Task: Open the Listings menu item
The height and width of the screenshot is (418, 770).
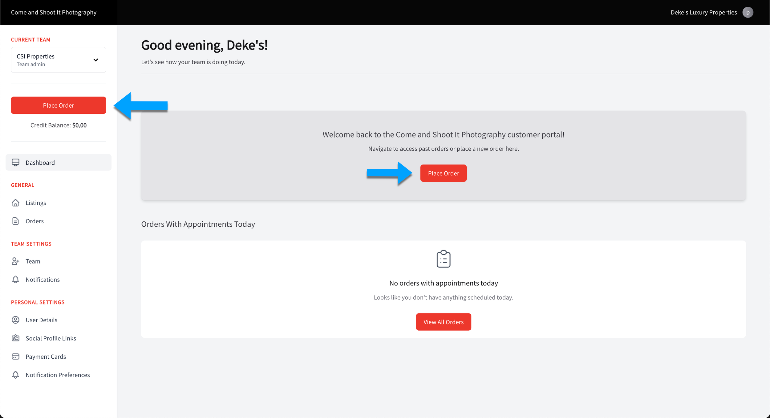Action: (36, 203)
